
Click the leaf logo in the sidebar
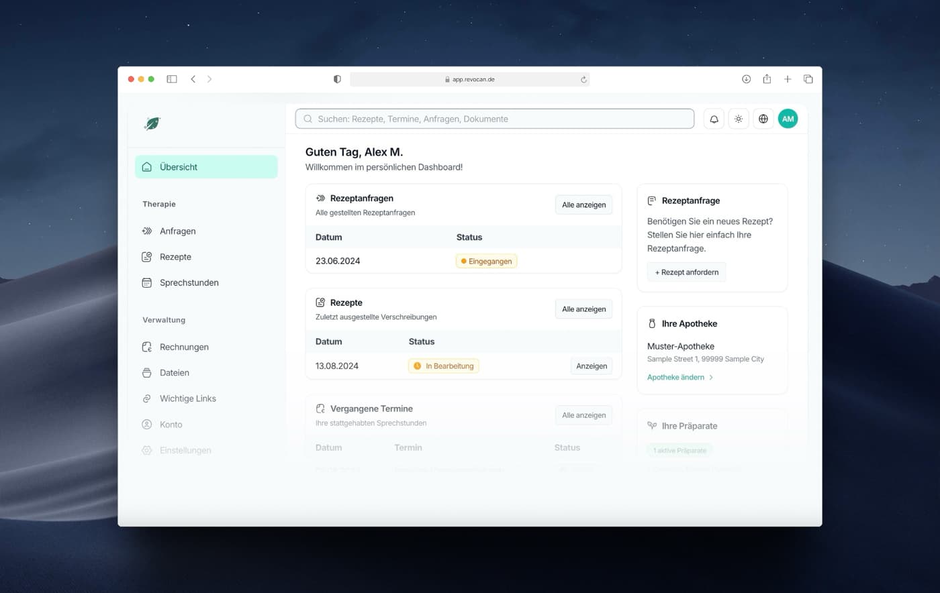click(152, 123)
